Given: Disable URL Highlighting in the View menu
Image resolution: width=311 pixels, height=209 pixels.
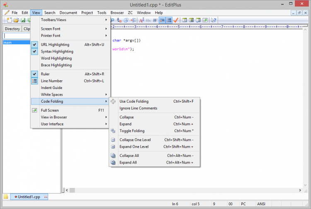Looking at the screenshot, I should (55, 44).
